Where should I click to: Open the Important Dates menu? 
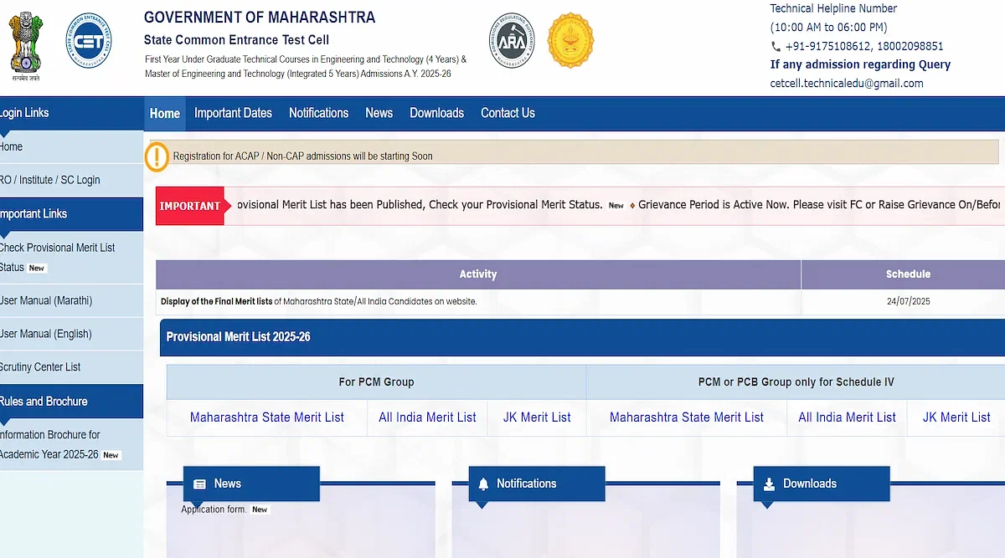point(233,113)
